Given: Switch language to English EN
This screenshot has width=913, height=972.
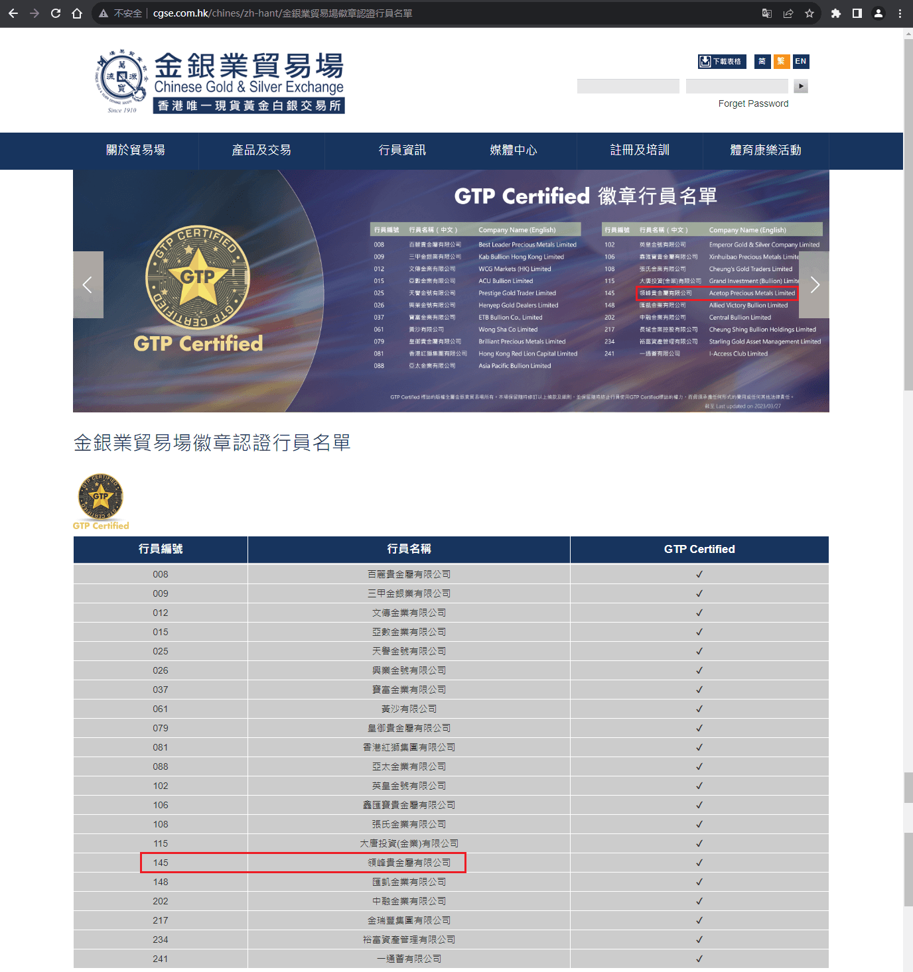Looking at the screenshot, I should click(801, 62).
